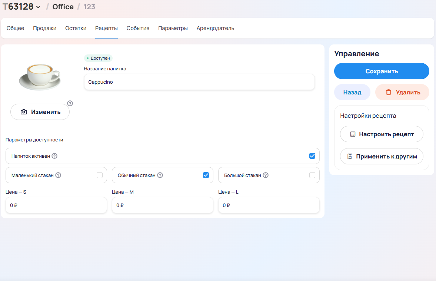
Task: Uncheck the Напиток активен checkbox
Action: [x=312, y=156]
